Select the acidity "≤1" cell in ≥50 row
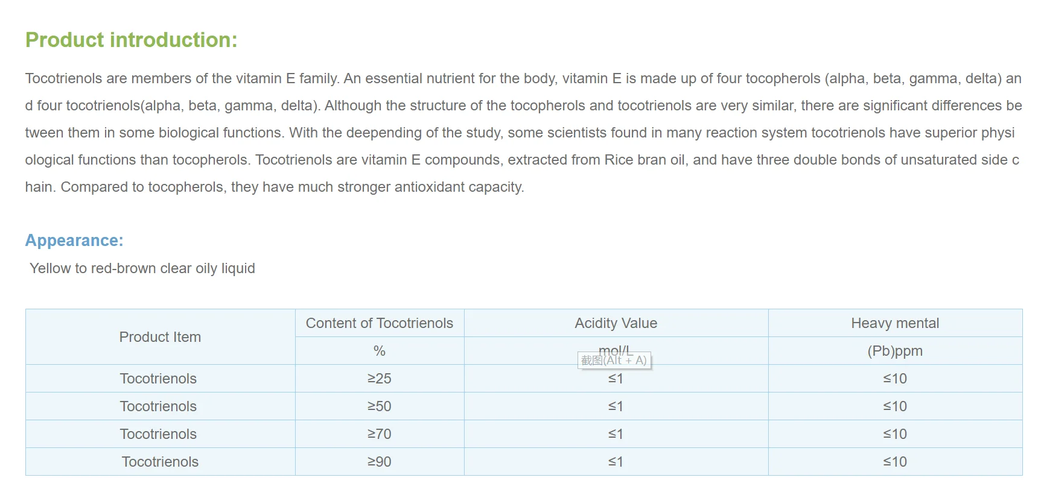 (616, 406)
